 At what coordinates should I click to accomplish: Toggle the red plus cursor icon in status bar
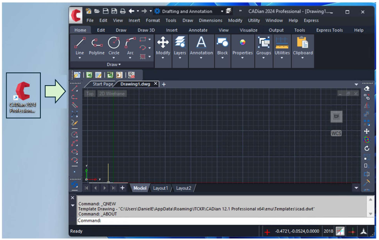pos(267,232)
